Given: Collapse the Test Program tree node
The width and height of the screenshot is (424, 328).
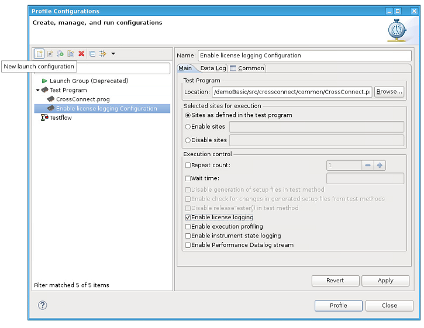Looking at the screenshot, I should (x=38, y=91).
